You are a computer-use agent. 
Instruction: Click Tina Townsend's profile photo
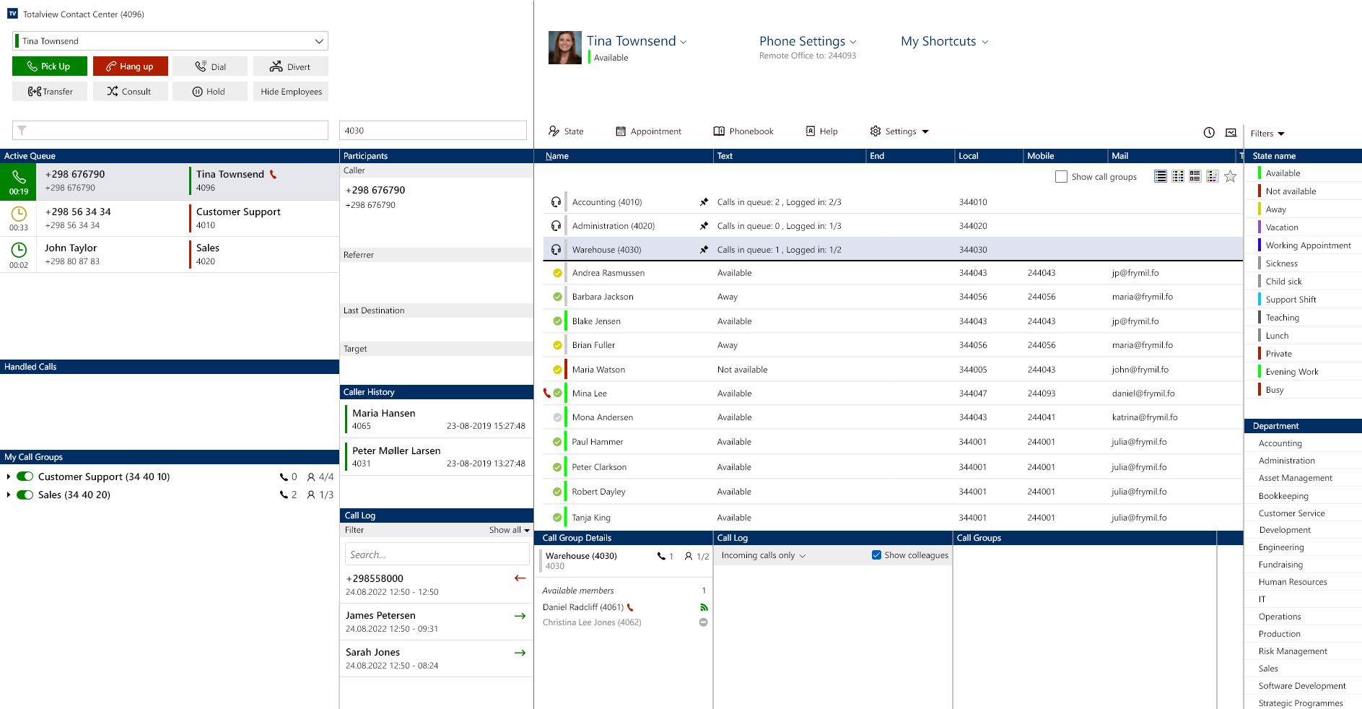(565, 48)
